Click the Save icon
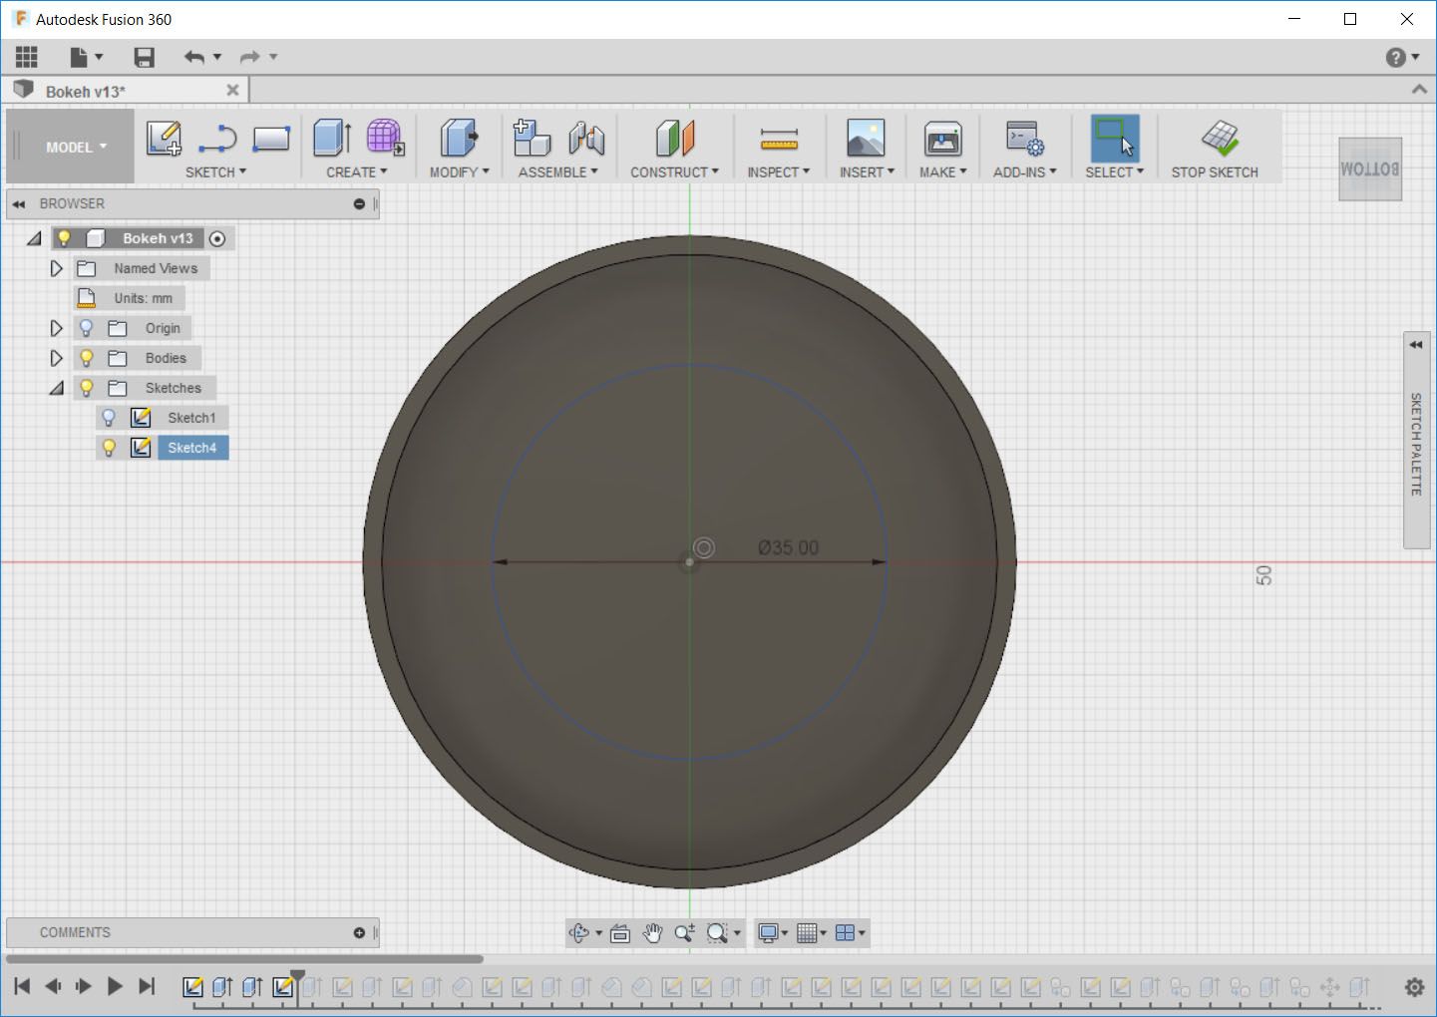 click(x=145, y=58)
